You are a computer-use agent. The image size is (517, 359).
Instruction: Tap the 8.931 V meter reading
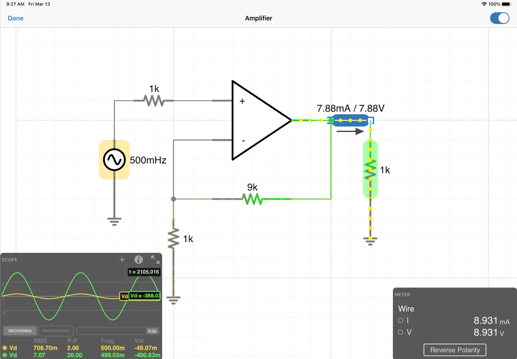pos(489,332)
